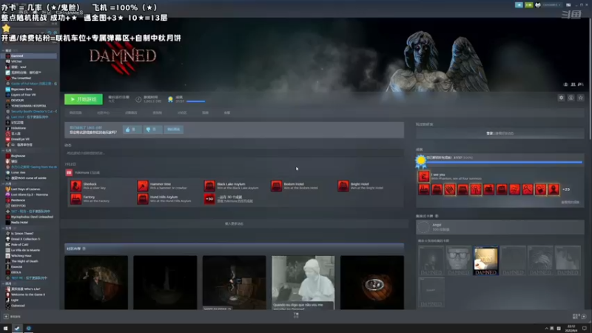592x333 pixels.
Task: Click the playtime clock icon
Action: (138, 99)
